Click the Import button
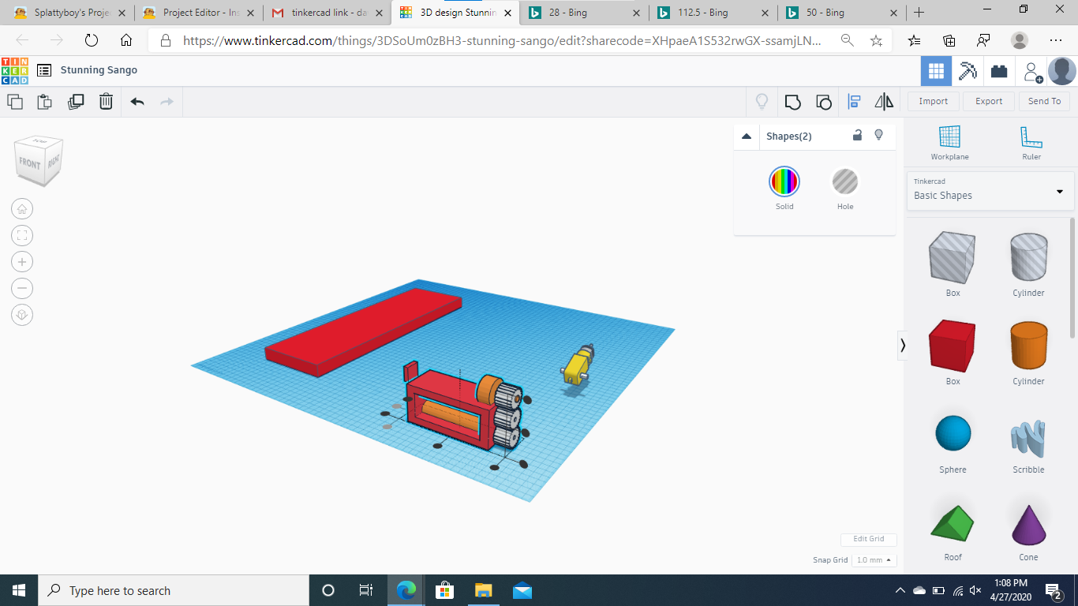Screen dimensions: 1078x606 coord(934,101)
